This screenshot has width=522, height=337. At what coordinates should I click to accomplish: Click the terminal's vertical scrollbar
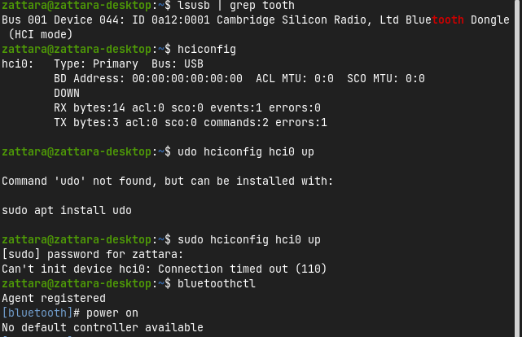point(519,168)
